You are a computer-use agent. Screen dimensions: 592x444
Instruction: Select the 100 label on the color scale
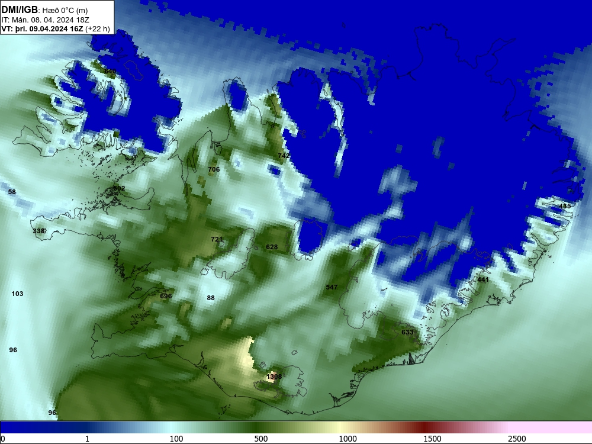pos(176,439)
